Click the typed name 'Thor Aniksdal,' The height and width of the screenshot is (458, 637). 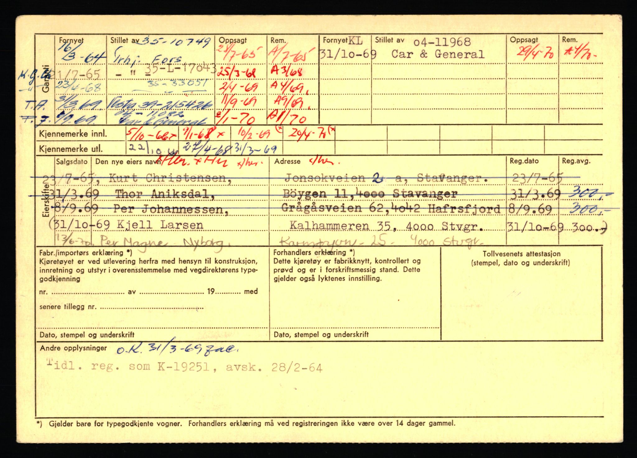coord(165,194)
